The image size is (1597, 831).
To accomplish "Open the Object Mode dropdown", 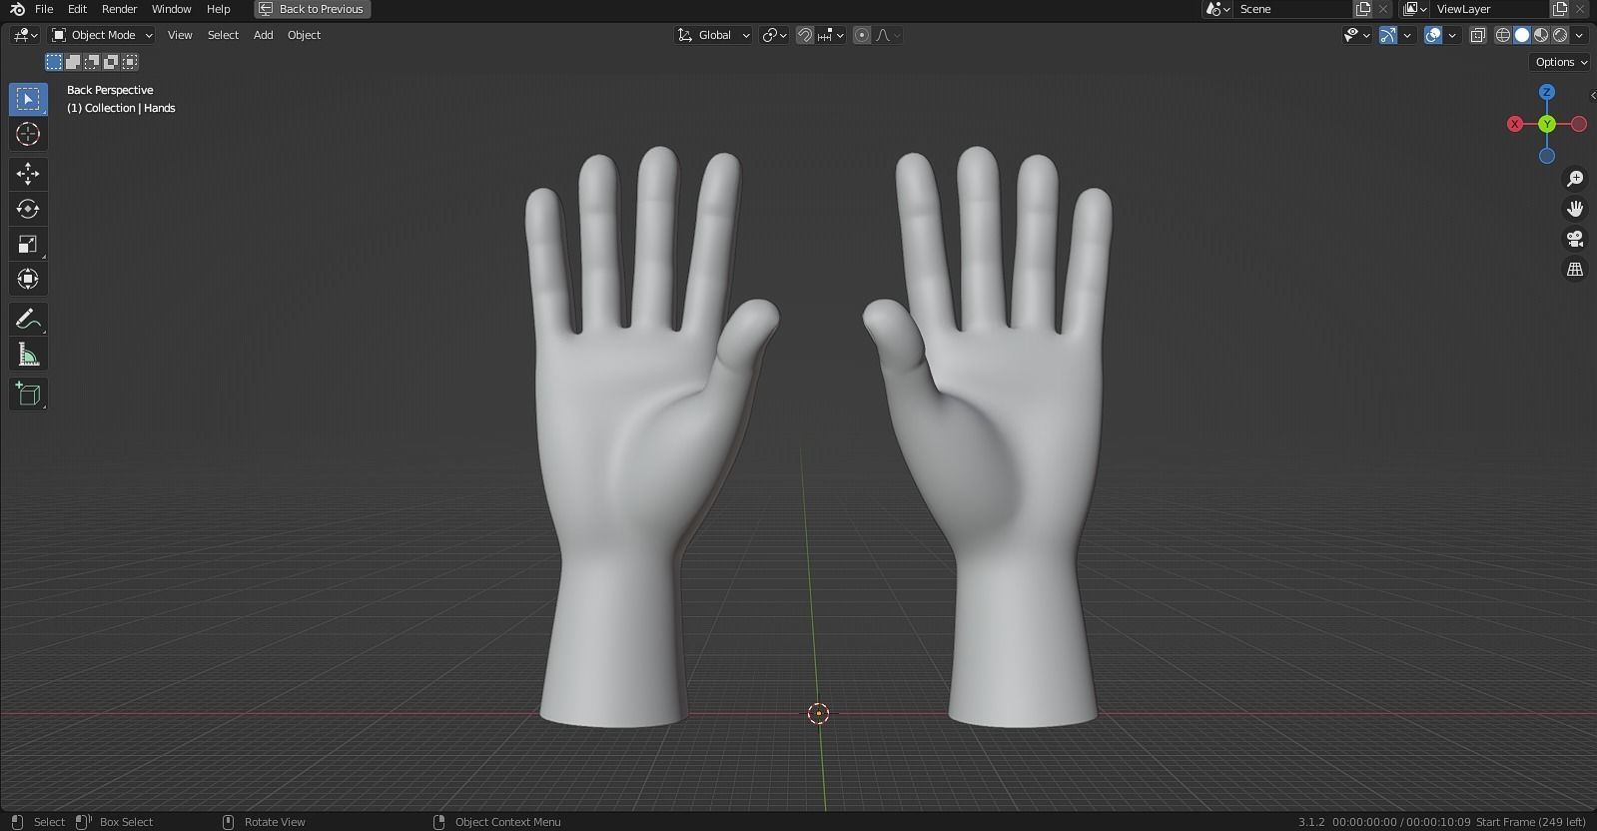I will [102, 35].
